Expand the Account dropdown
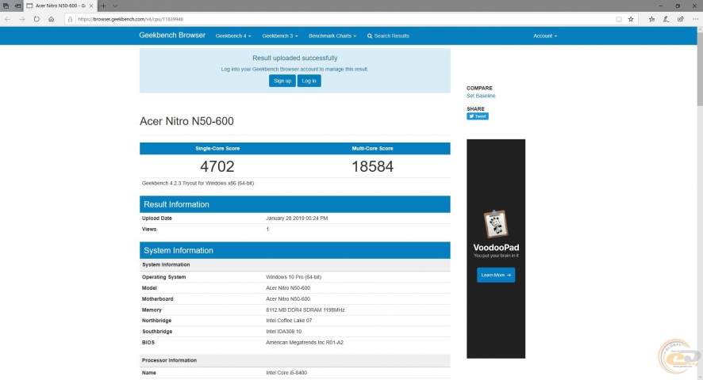The width and height of the screenshot is (703, 380). coord(545,36)
